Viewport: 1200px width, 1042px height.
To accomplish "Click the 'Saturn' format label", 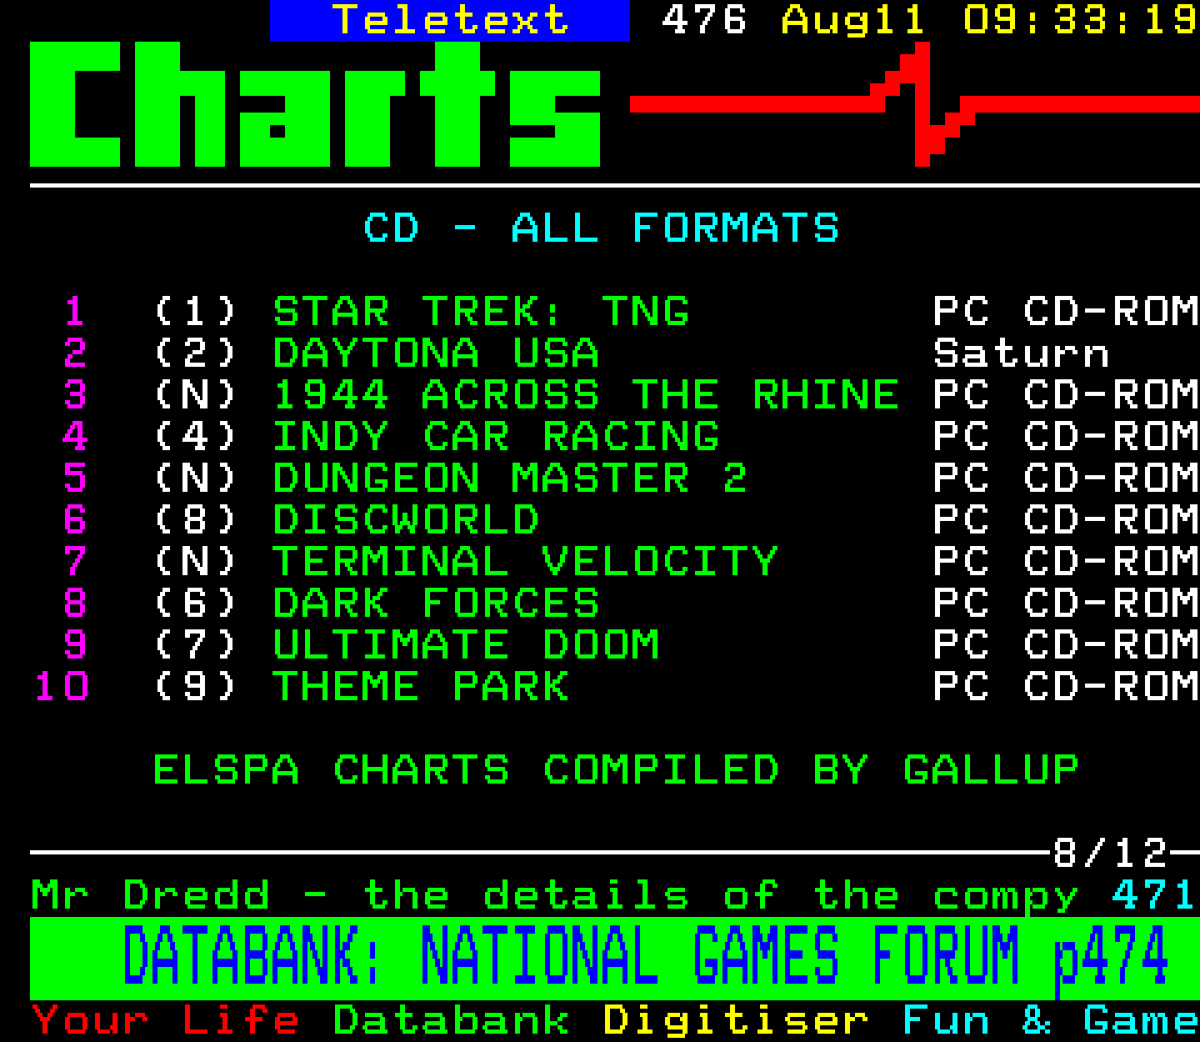I will 1021,353.
